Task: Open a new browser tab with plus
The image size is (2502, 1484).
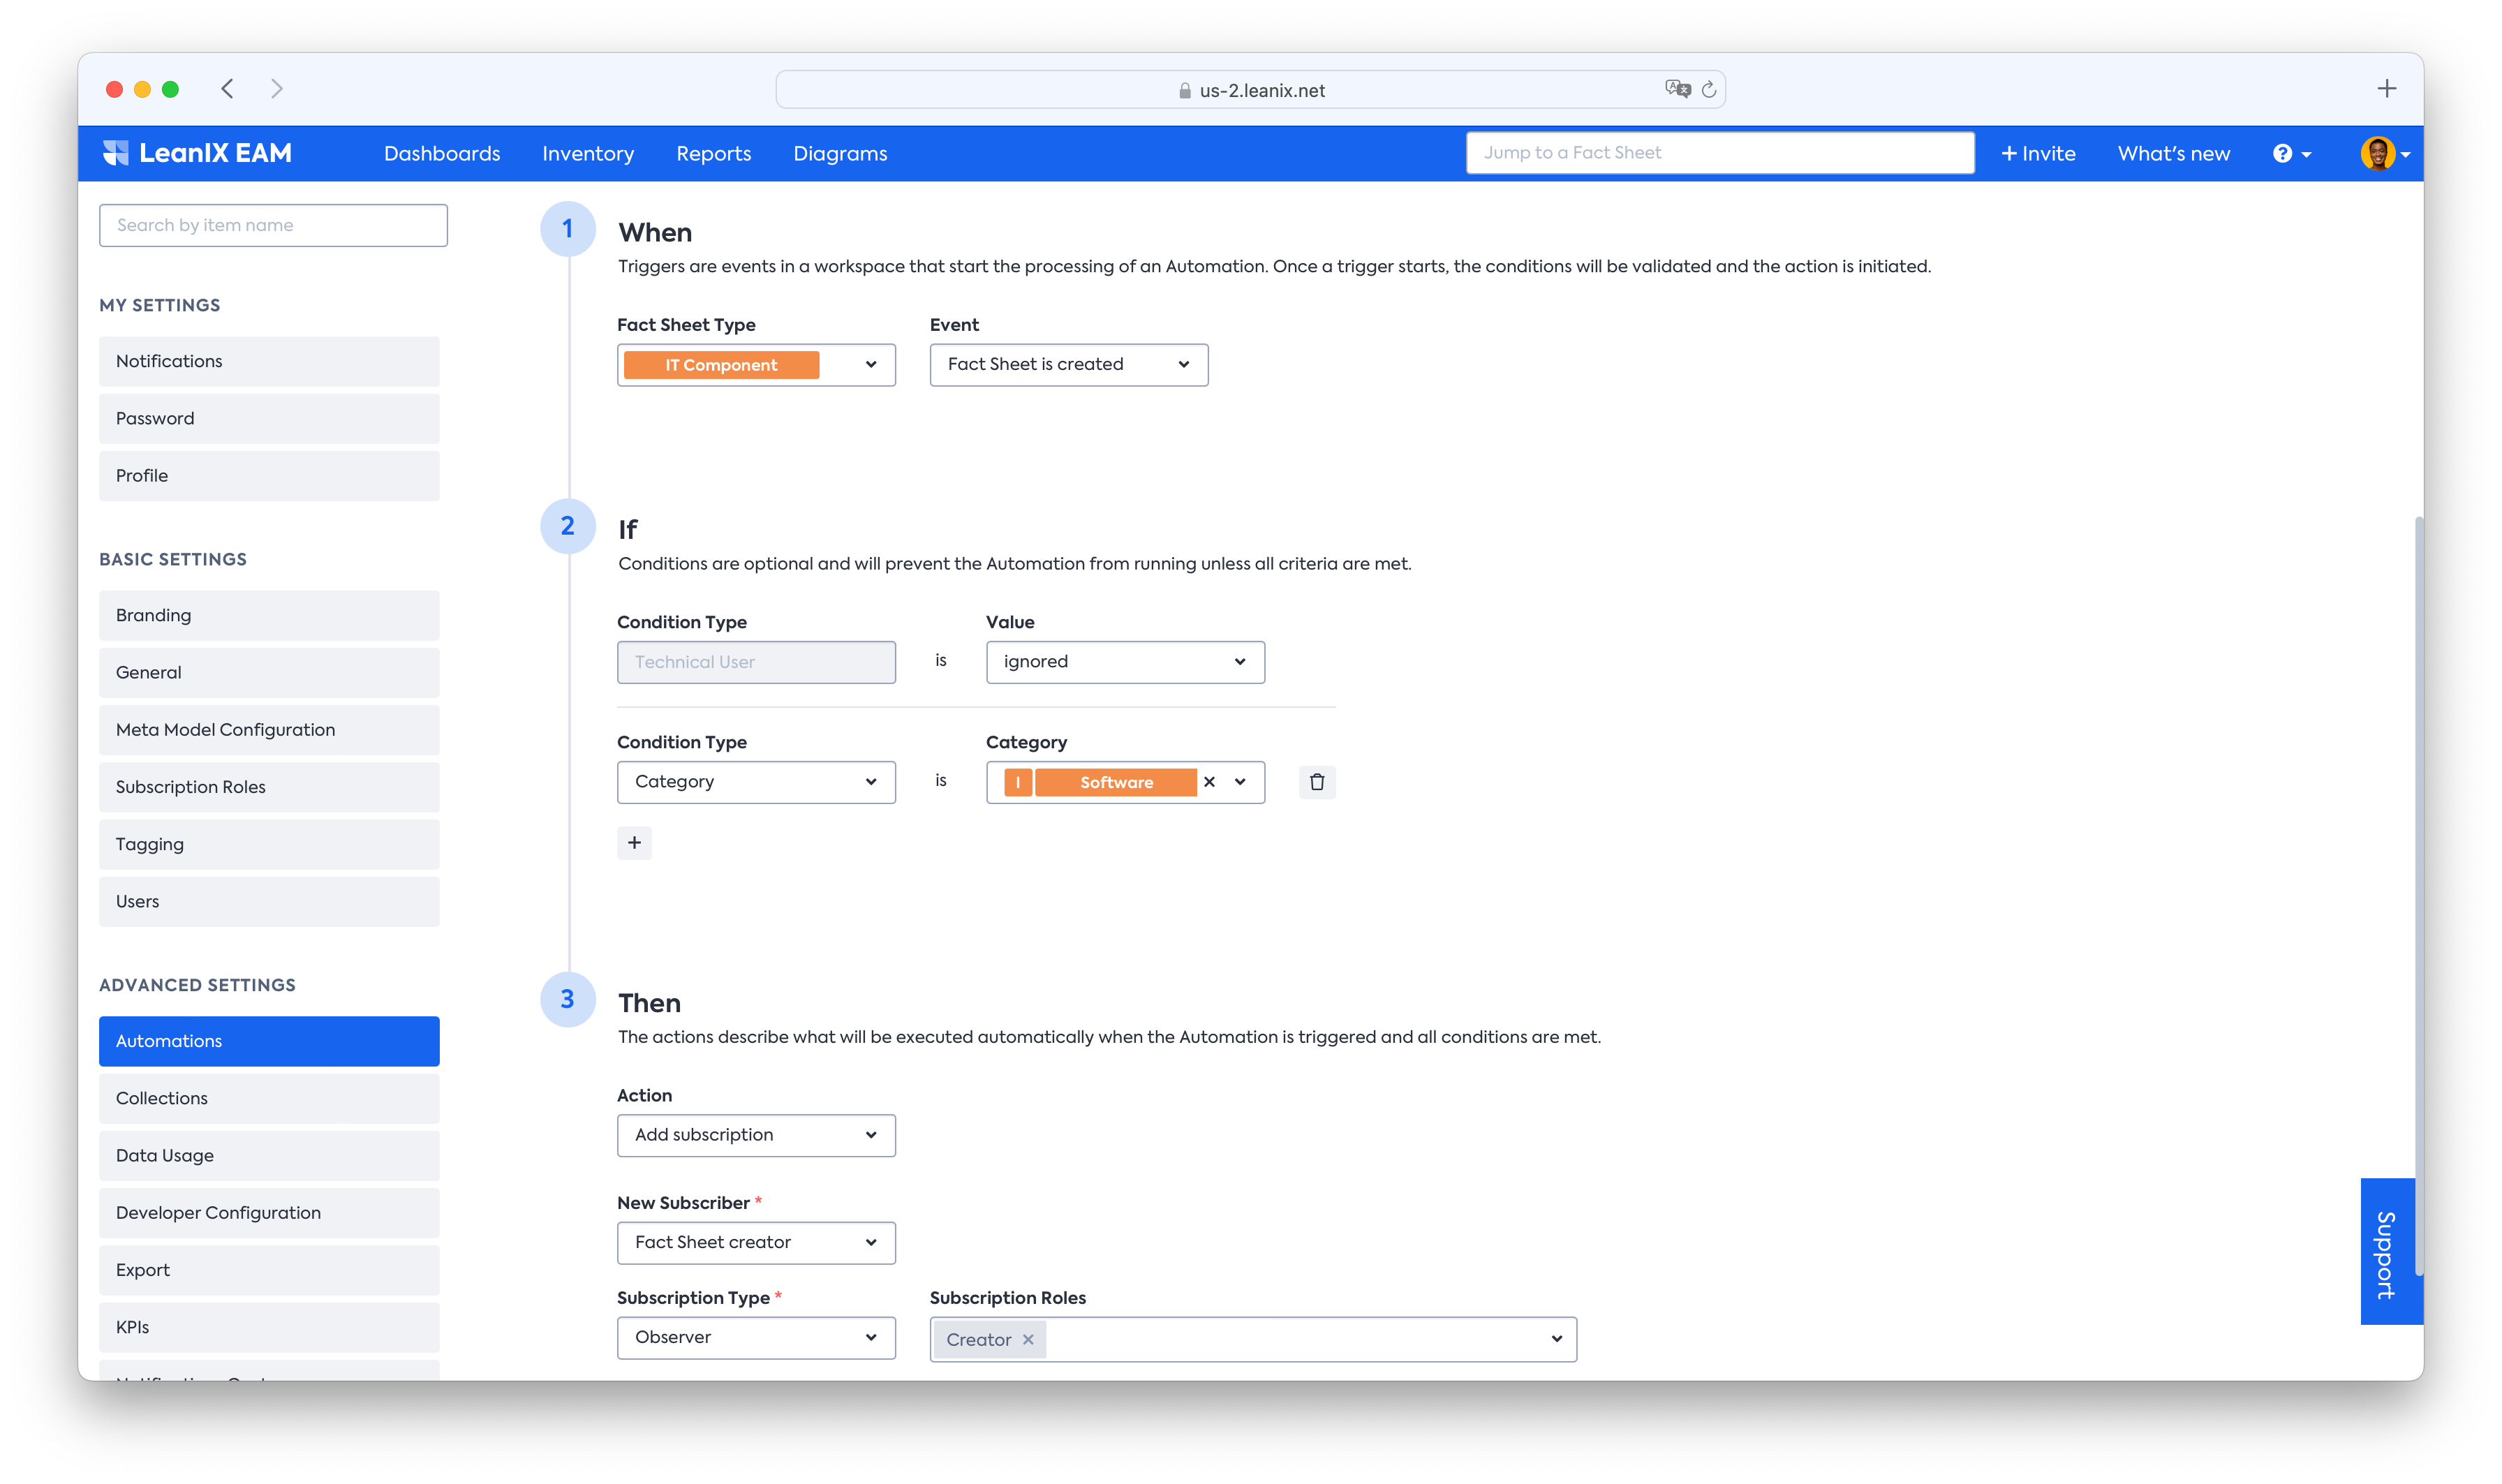Action: (x=2386, y=89)
